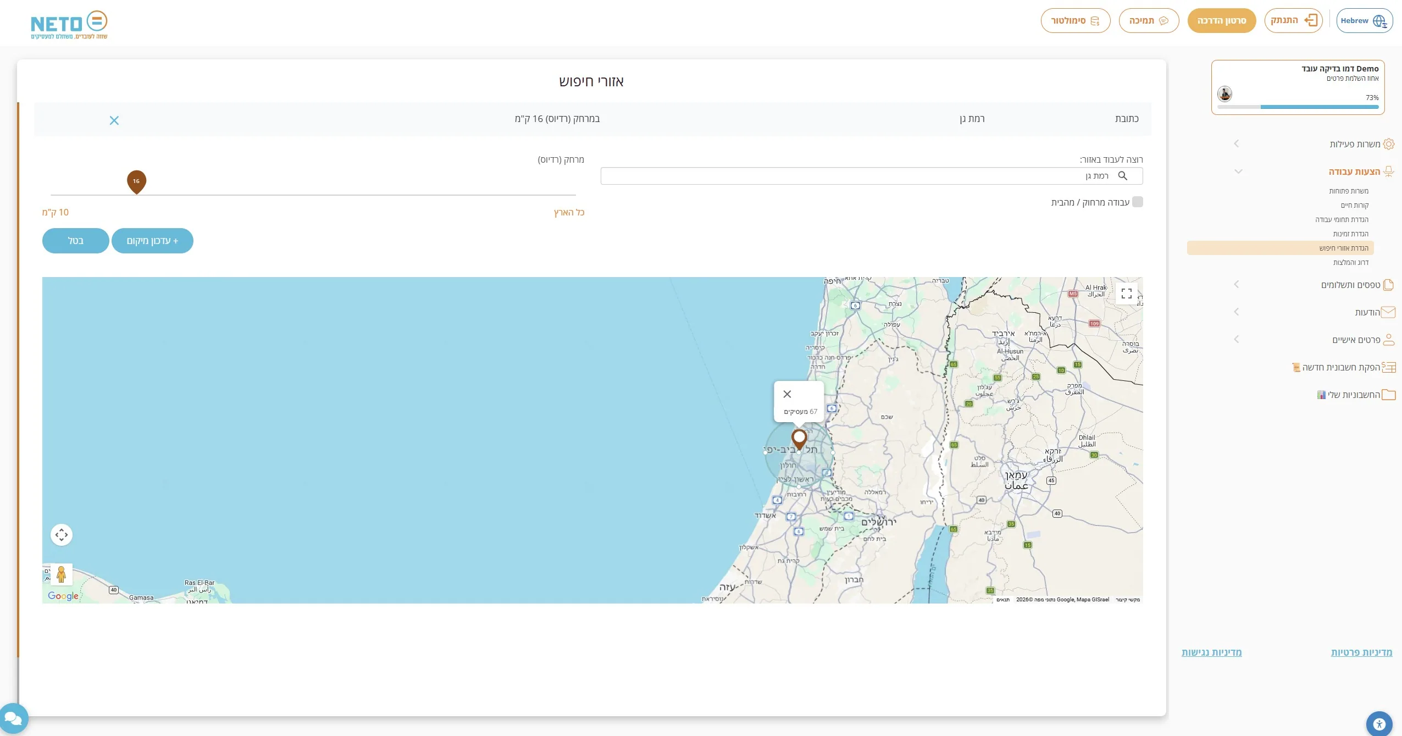The height and width of the screenshot is (736, 1402).
Task: Open קורות חיים submenu item
Action: [1355, 205]
